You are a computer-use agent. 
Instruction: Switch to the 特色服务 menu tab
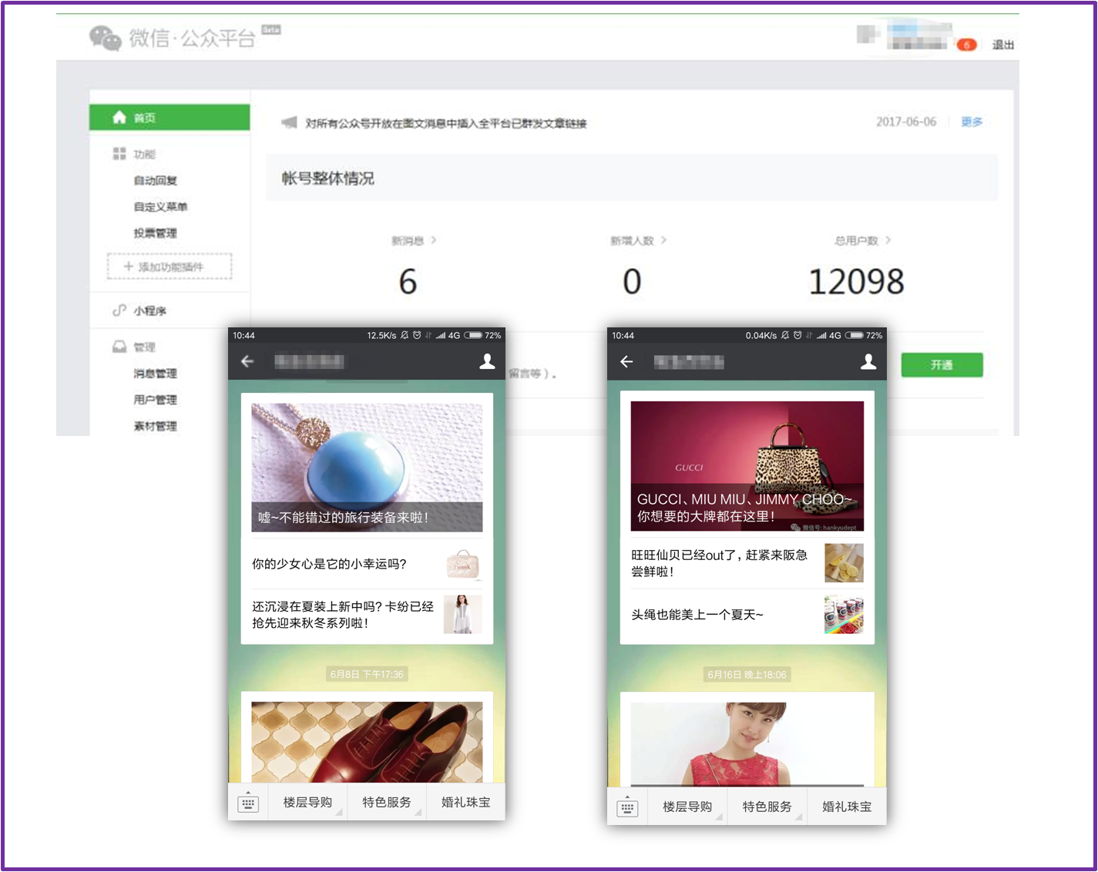coord(387,802)
